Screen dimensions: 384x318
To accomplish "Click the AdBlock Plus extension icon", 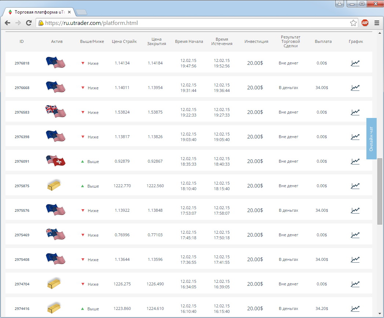I will pyautogui.click(x=365, y=23).
